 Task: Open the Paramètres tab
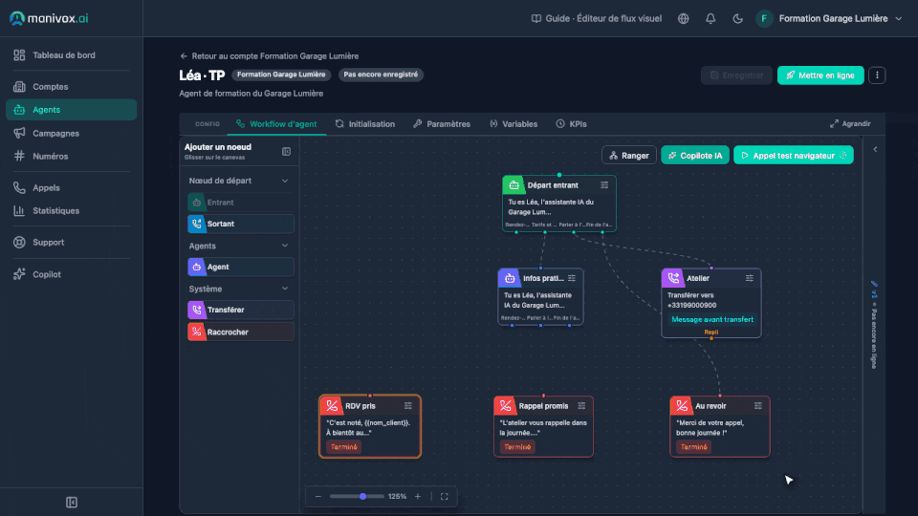(442, 124)
